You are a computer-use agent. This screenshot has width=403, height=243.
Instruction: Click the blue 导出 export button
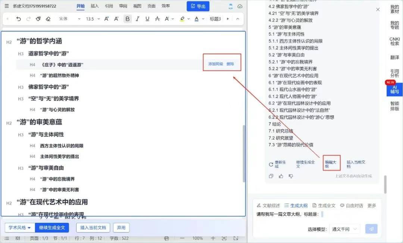click(198, 6)
